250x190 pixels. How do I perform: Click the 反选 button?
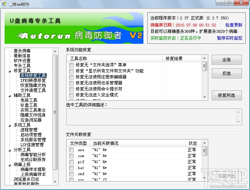coord(227,73)
